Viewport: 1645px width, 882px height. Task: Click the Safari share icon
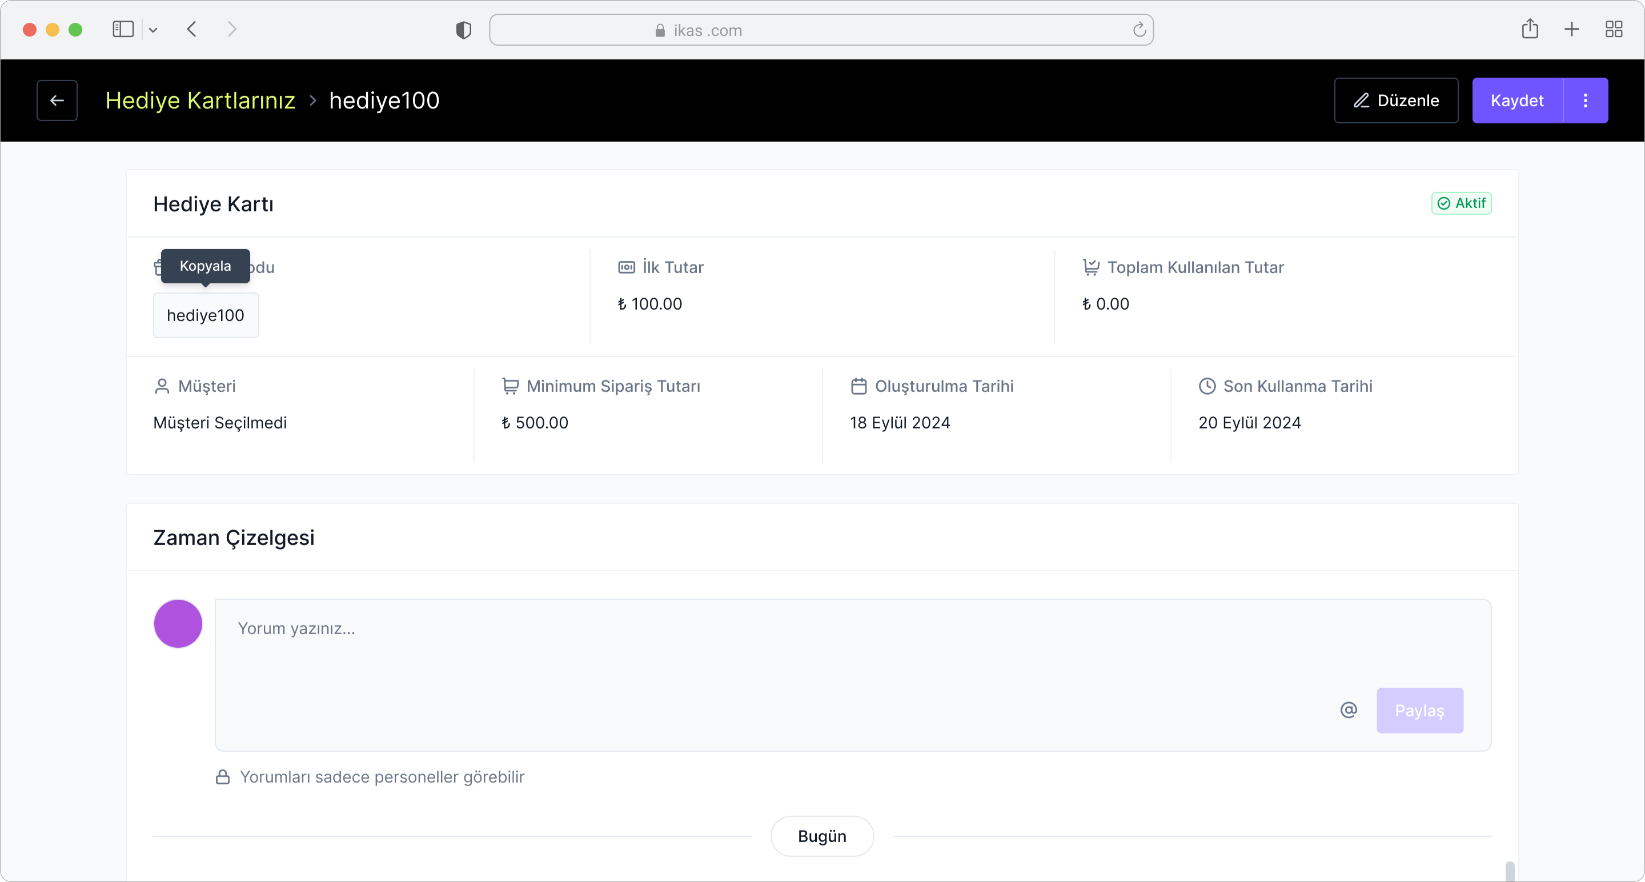(1530, 29)
